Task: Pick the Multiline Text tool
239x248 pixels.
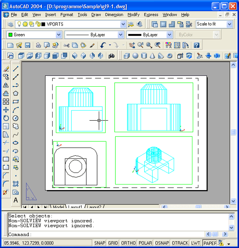Action: (x=16, y=200)
